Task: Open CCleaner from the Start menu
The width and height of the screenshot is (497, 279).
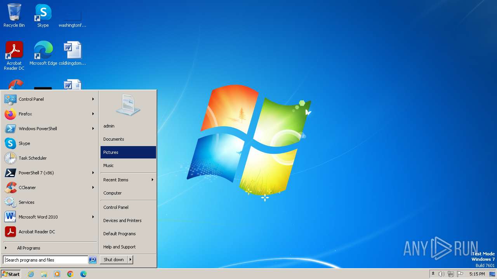Action: tap(50, 188)
